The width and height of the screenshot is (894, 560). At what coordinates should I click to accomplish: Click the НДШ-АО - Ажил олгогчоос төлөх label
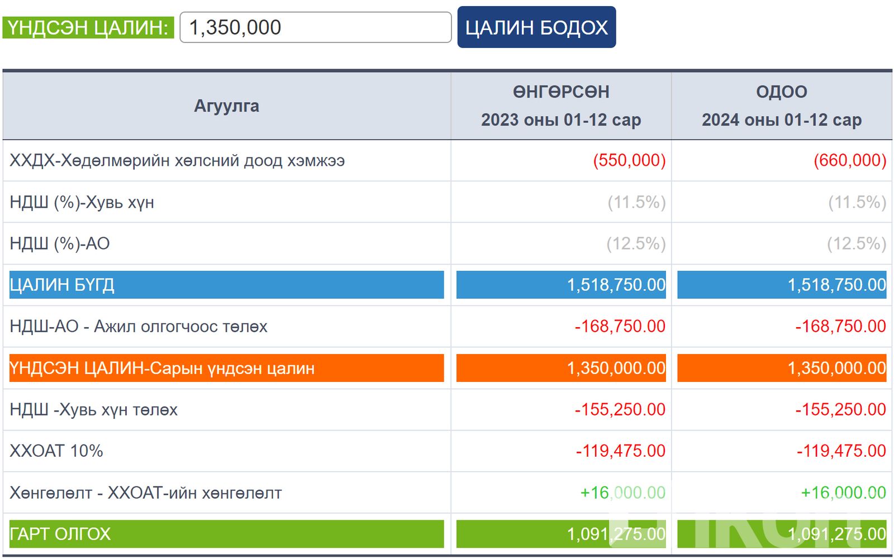click(139, 326)
